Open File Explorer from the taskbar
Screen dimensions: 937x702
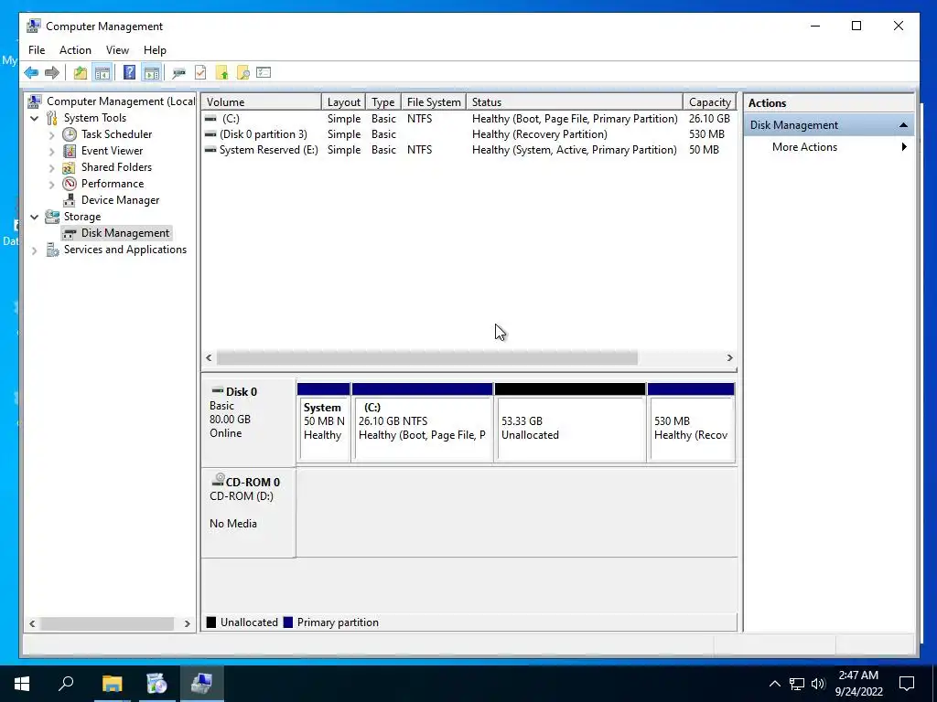112,684
